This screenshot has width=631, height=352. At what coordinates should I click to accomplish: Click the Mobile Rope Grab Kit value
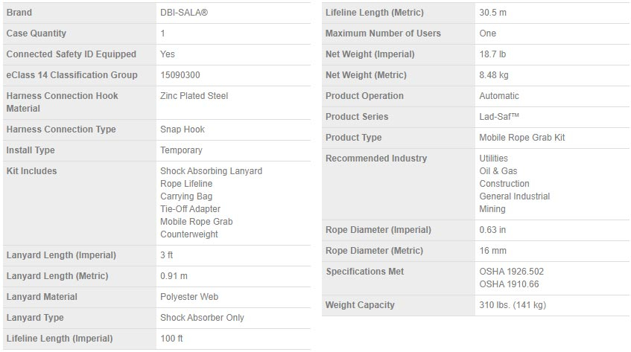(523, 138)
